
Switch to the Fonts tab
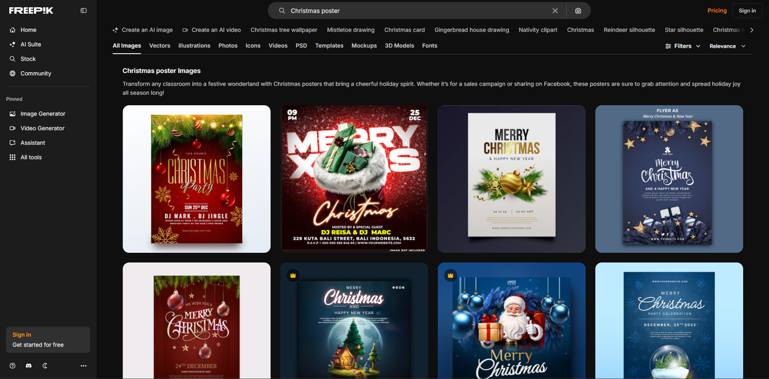point(430,46)
